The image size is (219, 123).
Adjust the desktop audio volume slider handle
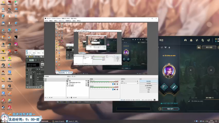point(113,89)
